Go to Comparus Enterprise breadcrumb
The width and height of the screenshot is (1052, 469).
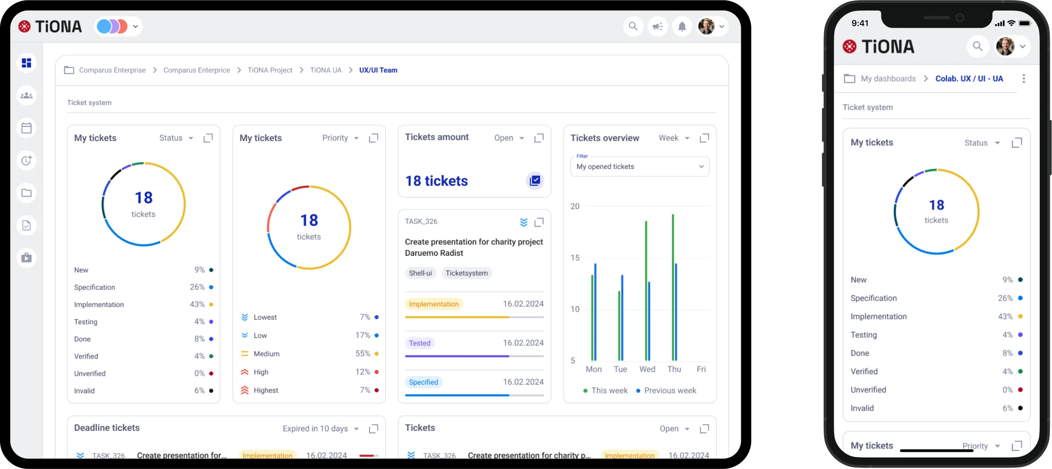pos(112,70)
